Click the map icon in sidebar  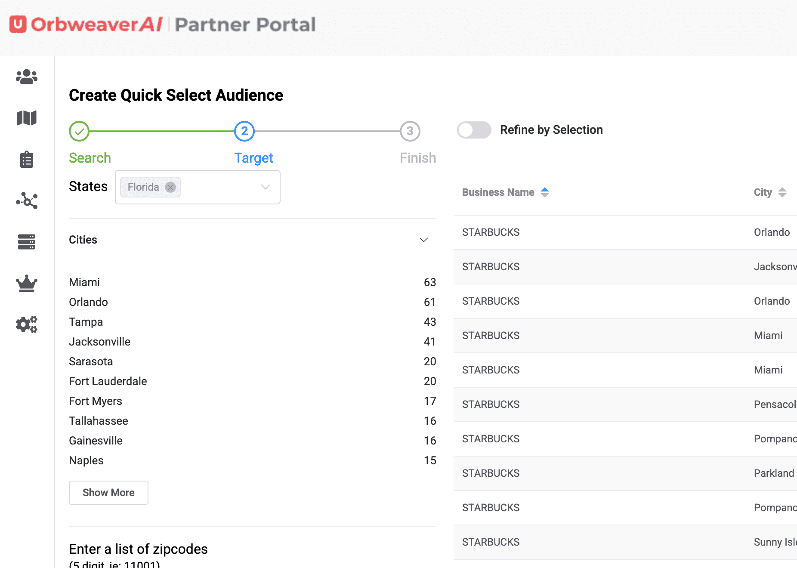point(27,118)
